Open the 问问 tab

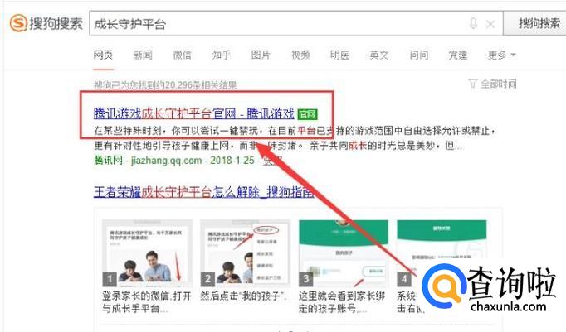[x=419, y=55]
